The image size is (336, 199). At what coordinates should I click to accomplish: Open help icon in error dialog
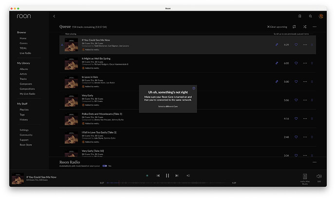click(194, 88)
